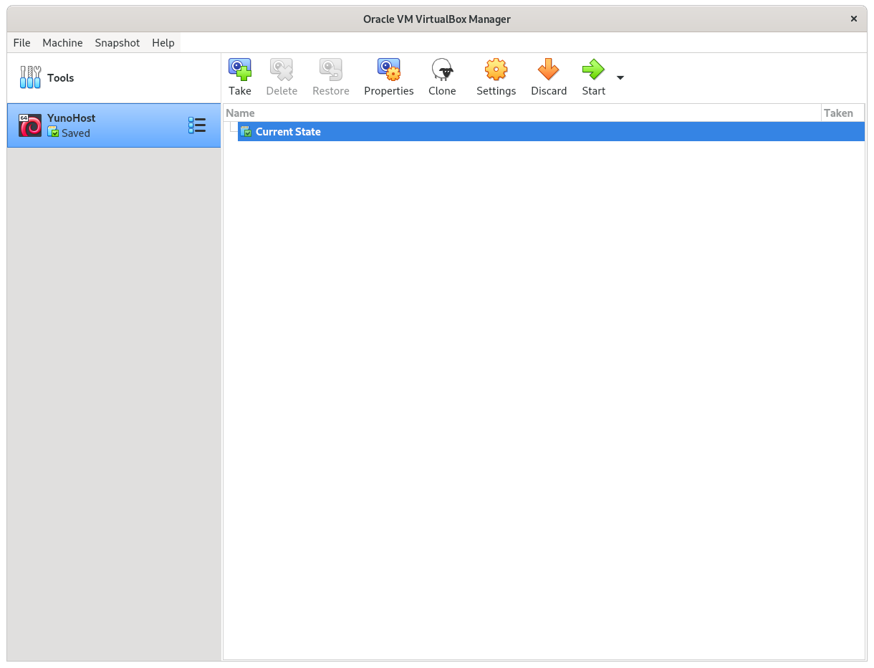Select the Tools entry in sidebar
Viewport: 874px width, 668px height.
click(x=60, y=77)
